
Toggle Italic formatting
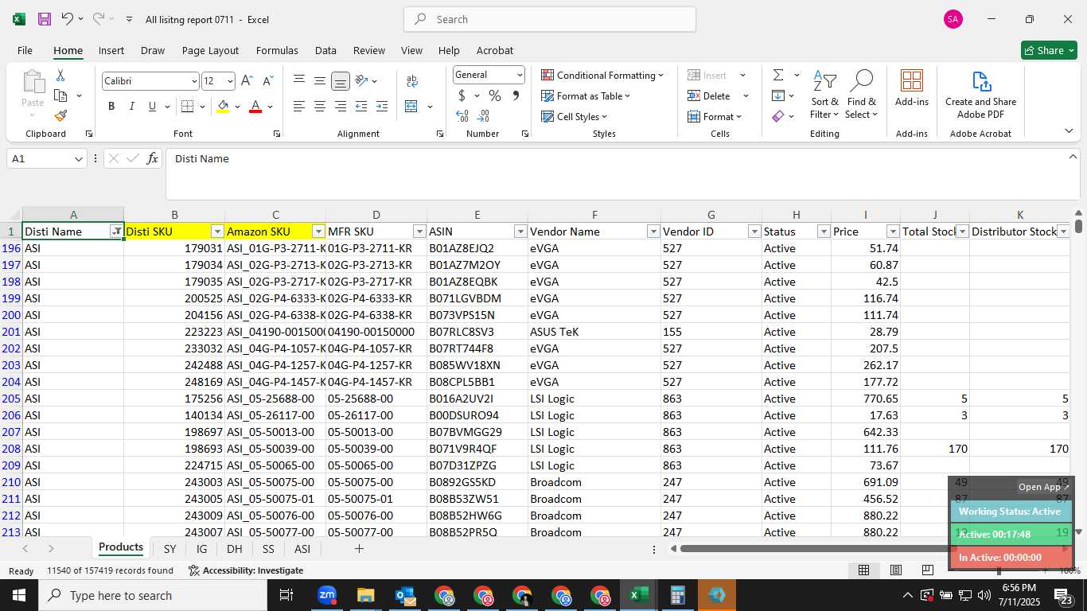coord(131,107)
